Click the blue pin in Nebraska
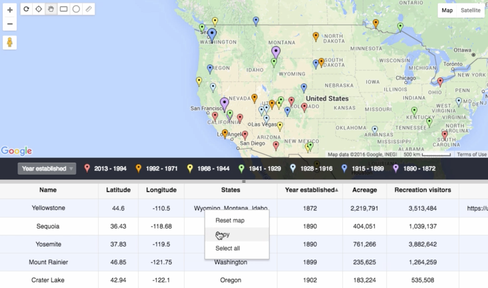The width and height of the screenshot is (488, 288). click(x=304, y=88)
